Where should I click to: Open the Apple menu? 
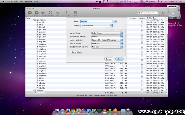pyautogui.click(x=4, y=1)
